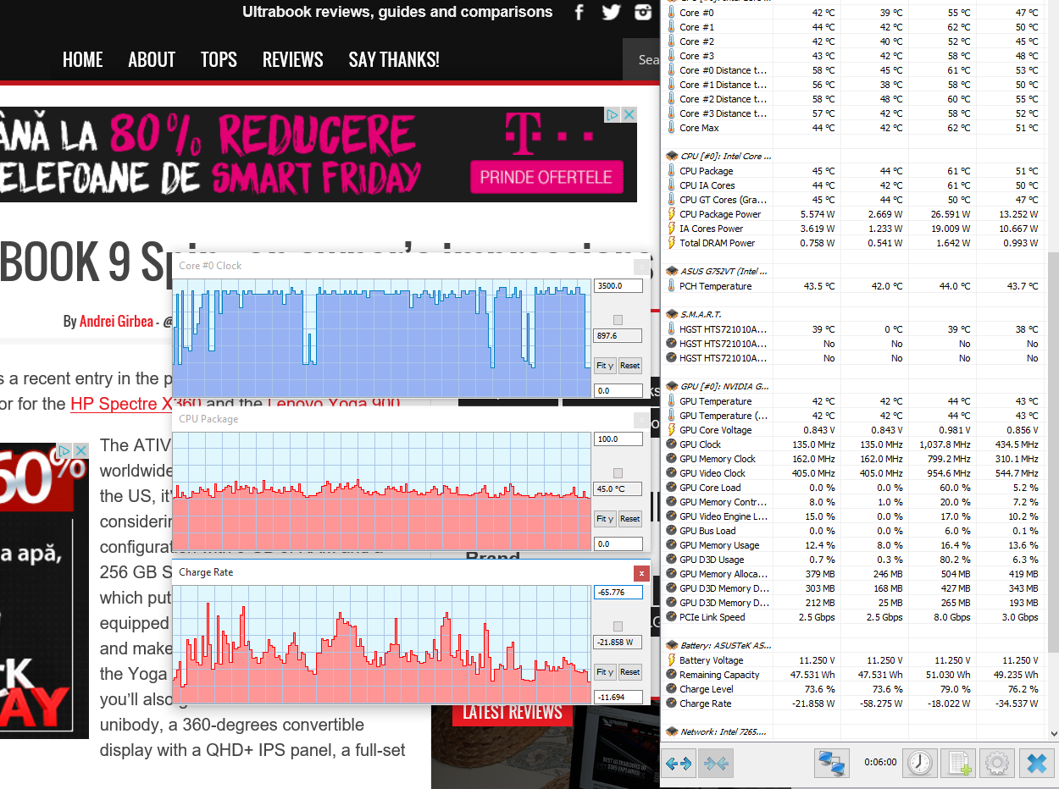Select the IA Cores Power sensor row
Image resolution: width=1059 pixels, height=789 pixels.
853,229
